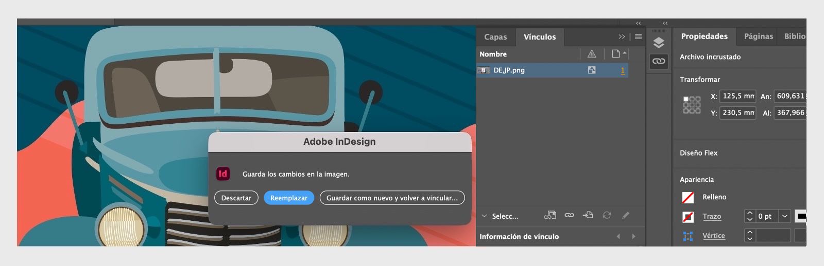
Task: Click the Archivo incrustado label
Action: click(x=710, y=57)
